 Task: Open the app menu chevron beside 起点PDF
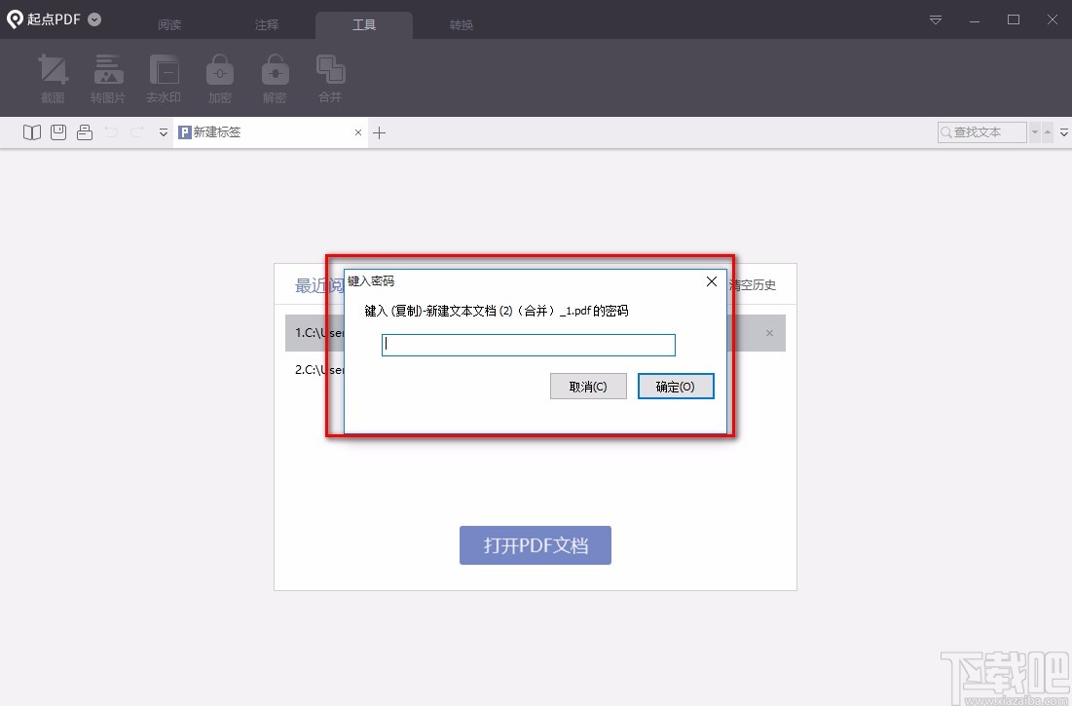coord(92,18)
